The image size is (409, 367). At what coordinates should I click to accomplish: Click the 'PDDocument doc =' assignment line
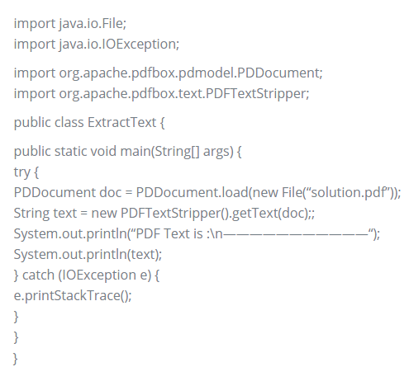point(207,192)
